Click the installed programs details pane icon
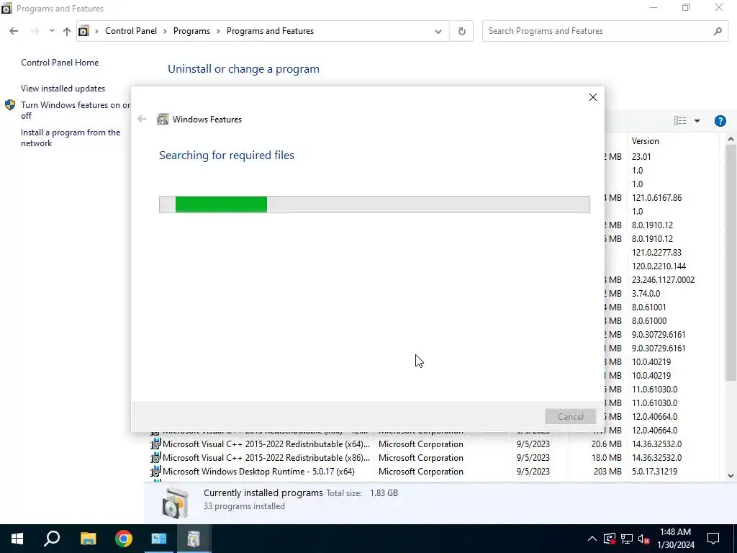This screenshot has width=737, height=553. (175, 502)
